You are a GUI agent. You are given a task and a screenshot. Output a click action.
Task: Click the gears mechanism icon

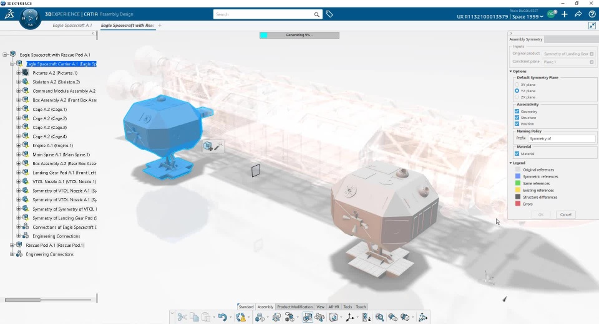[320, 317]
